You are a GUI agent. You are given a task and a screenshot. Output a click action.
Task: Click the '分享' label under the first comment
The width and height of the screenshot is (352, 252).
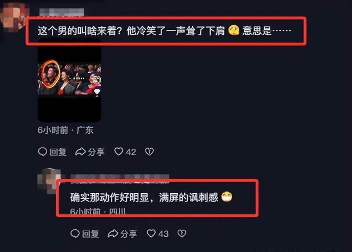coord(96,152)
